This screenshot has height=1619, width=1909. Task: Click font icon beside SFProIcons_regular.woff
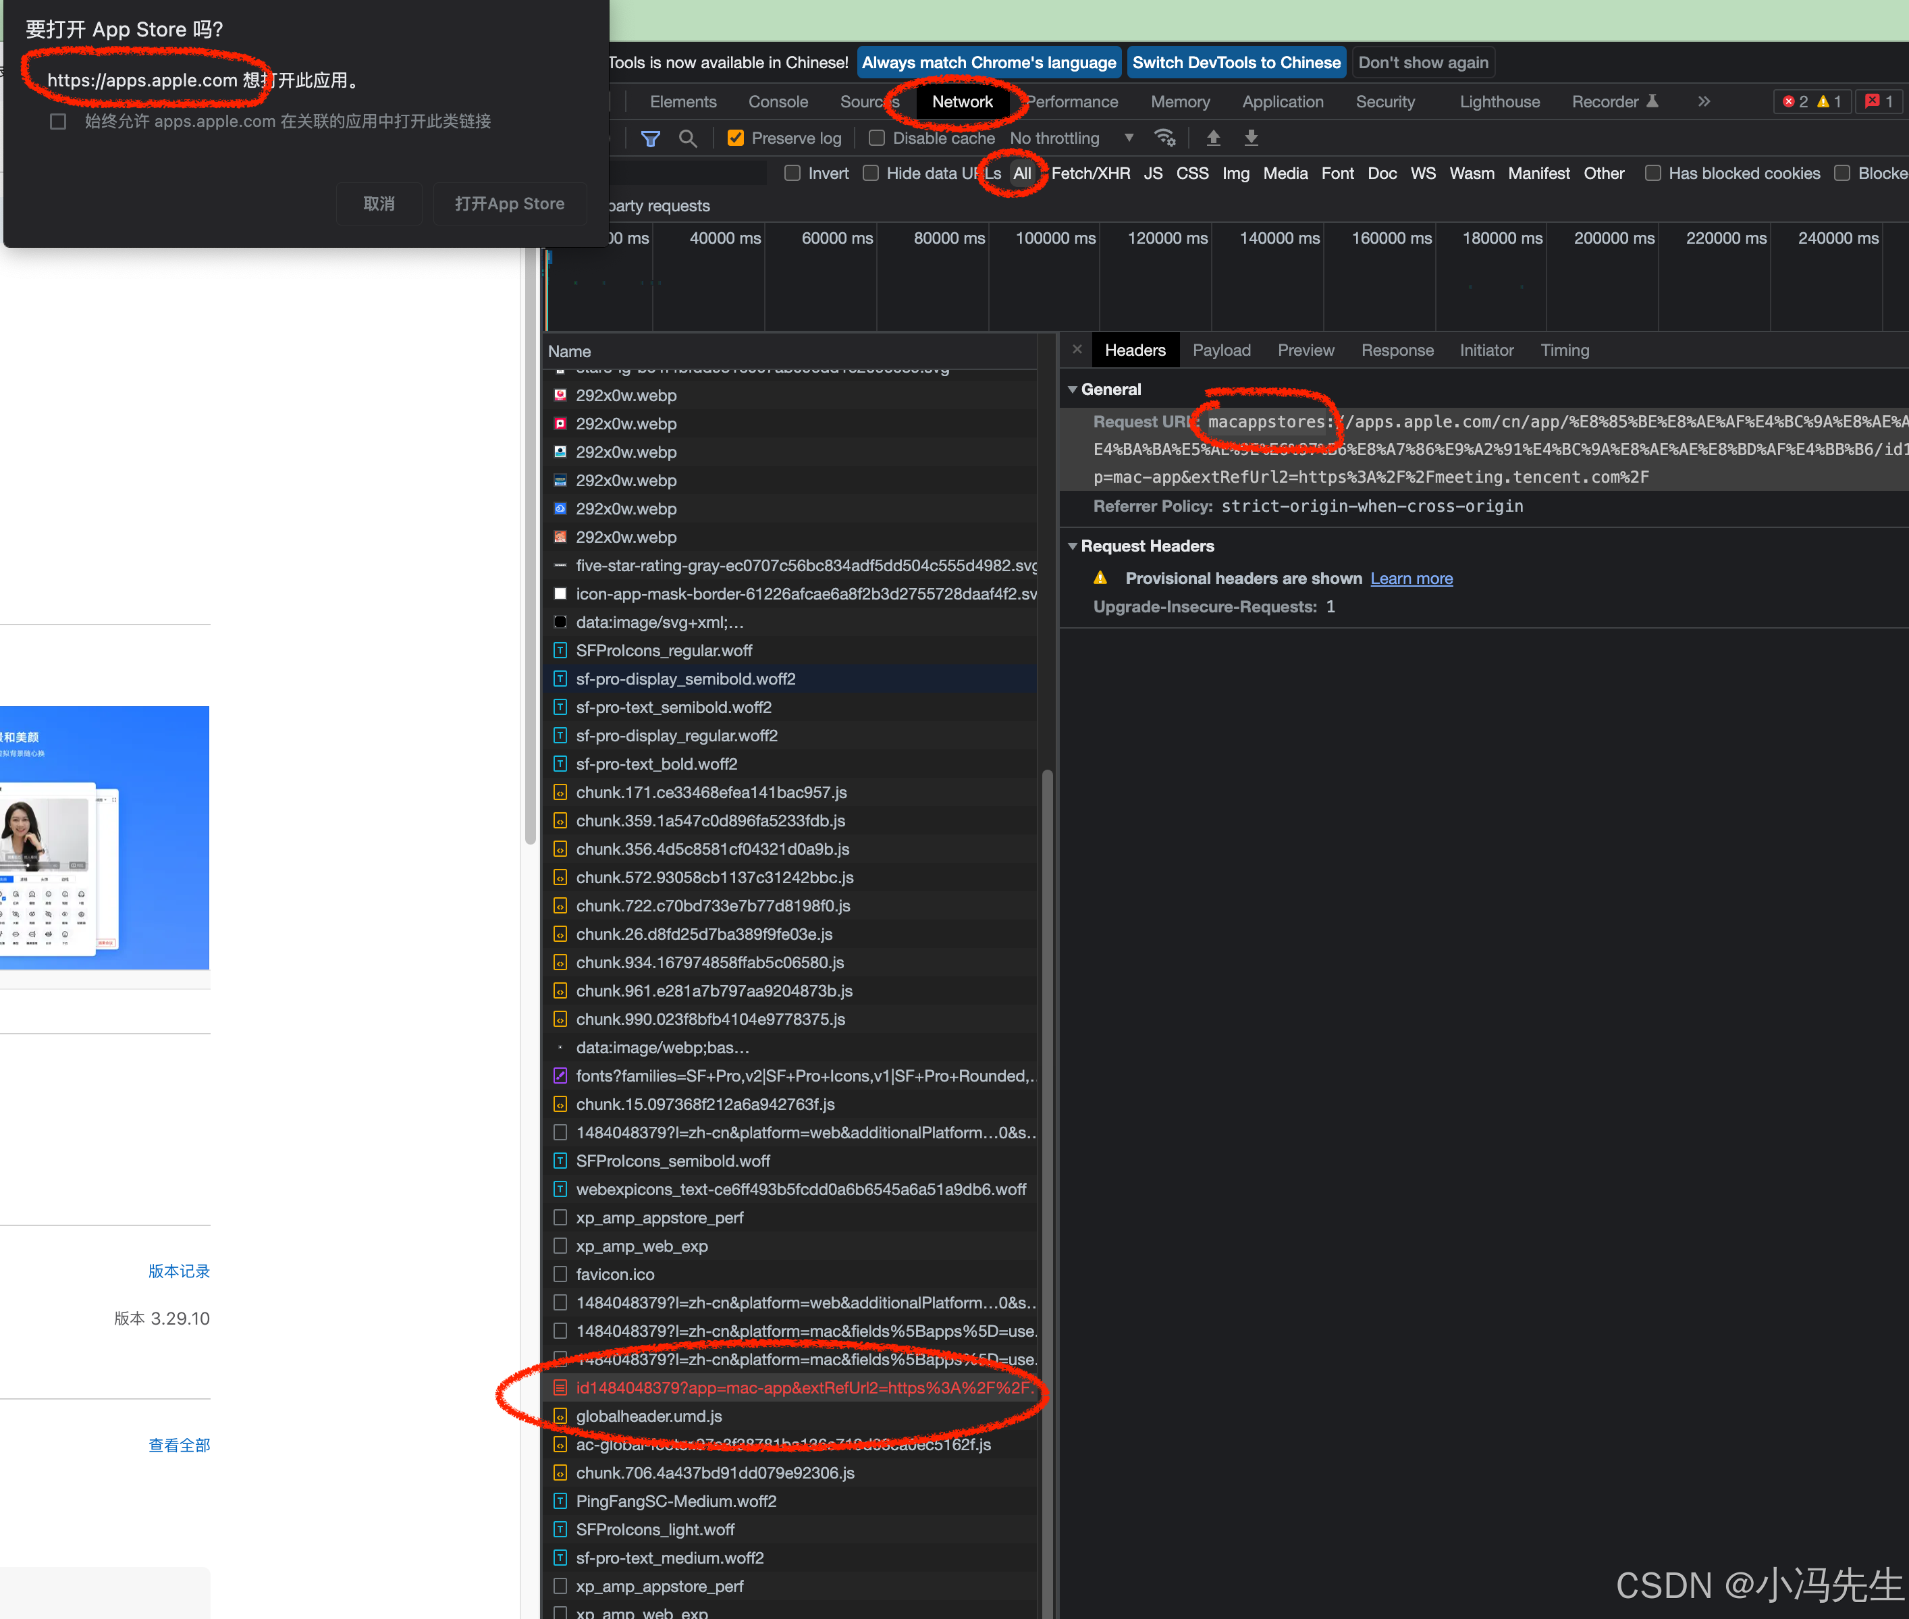[x=560, y=651]
